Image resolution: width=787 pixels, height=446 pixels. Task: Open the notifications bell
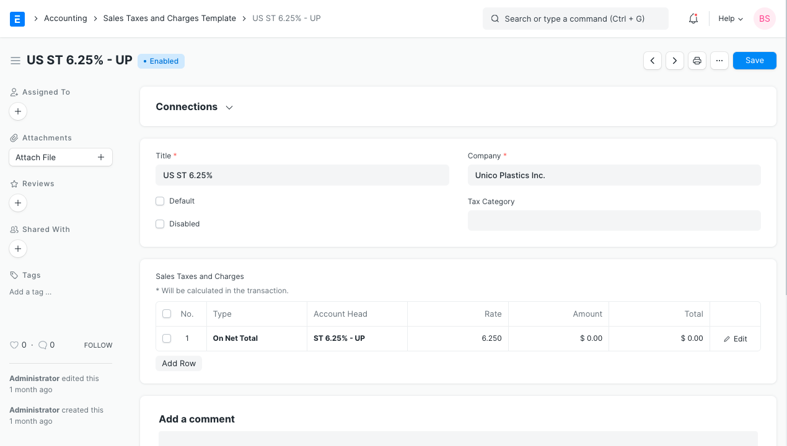[693, 19]
